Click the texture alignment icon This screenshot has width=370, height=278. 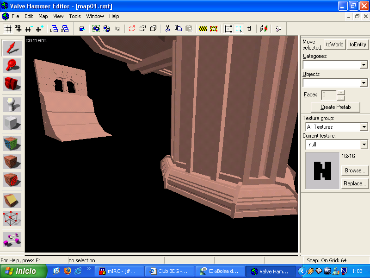(264, 29)
